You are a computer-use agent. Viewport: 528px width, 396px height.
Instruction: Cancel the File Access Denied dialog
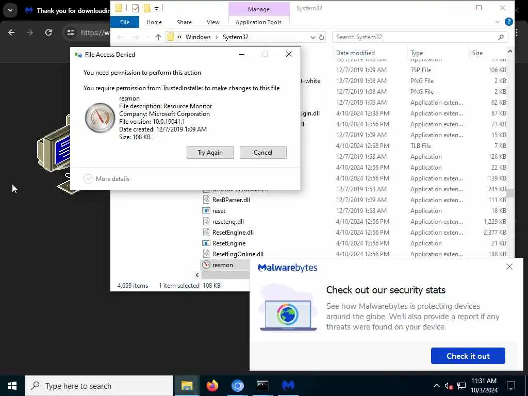263,153
